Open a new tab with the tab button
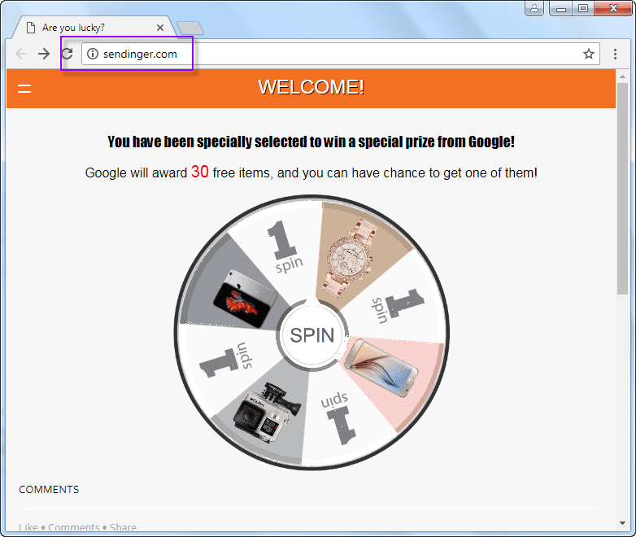 (190, 28)
